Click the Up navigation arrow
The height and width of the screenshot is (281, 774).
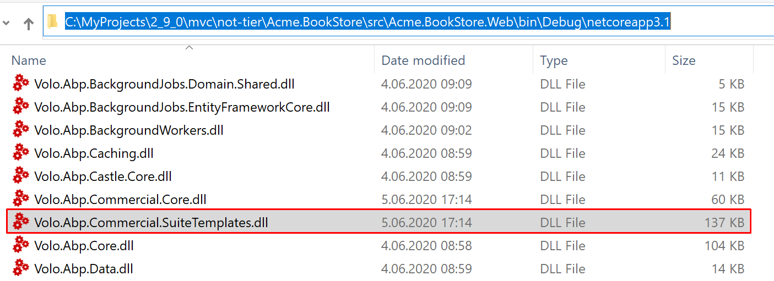coord(29,23)
